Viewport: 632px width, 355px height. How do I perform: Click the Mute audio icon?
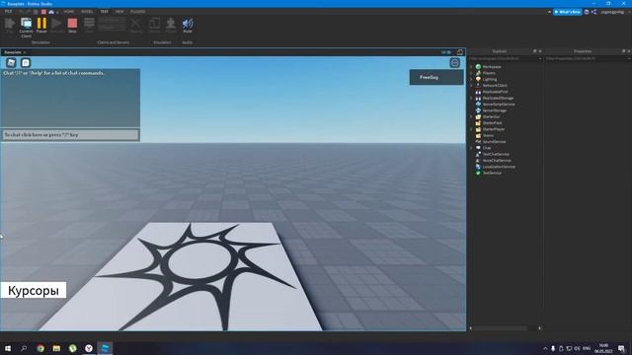point(188,26)
